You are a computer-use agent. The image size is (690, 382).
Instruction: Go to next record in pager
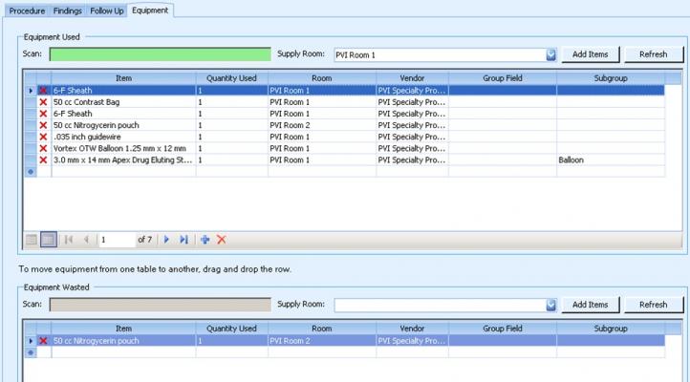click(166, 240)
